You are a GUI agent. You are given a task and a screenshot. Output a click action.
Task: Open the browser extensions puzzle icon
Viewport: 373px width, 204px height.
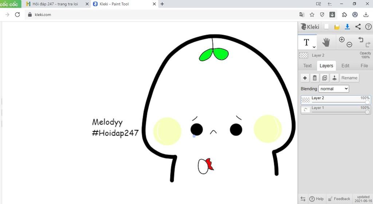coord(344,15)
